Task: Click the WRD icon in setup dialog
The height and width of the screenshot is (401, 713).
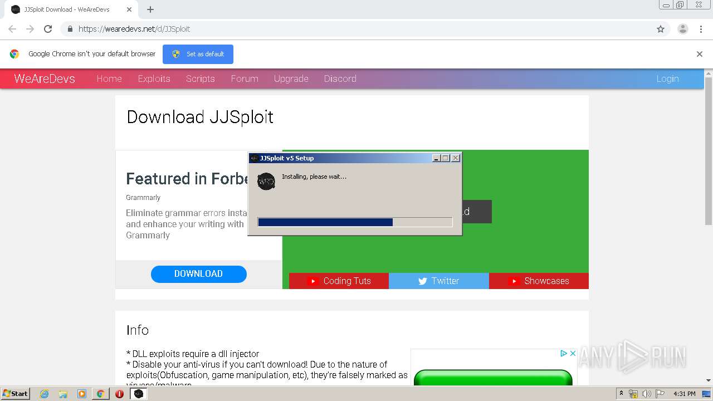Action: [x=266, y=181]
